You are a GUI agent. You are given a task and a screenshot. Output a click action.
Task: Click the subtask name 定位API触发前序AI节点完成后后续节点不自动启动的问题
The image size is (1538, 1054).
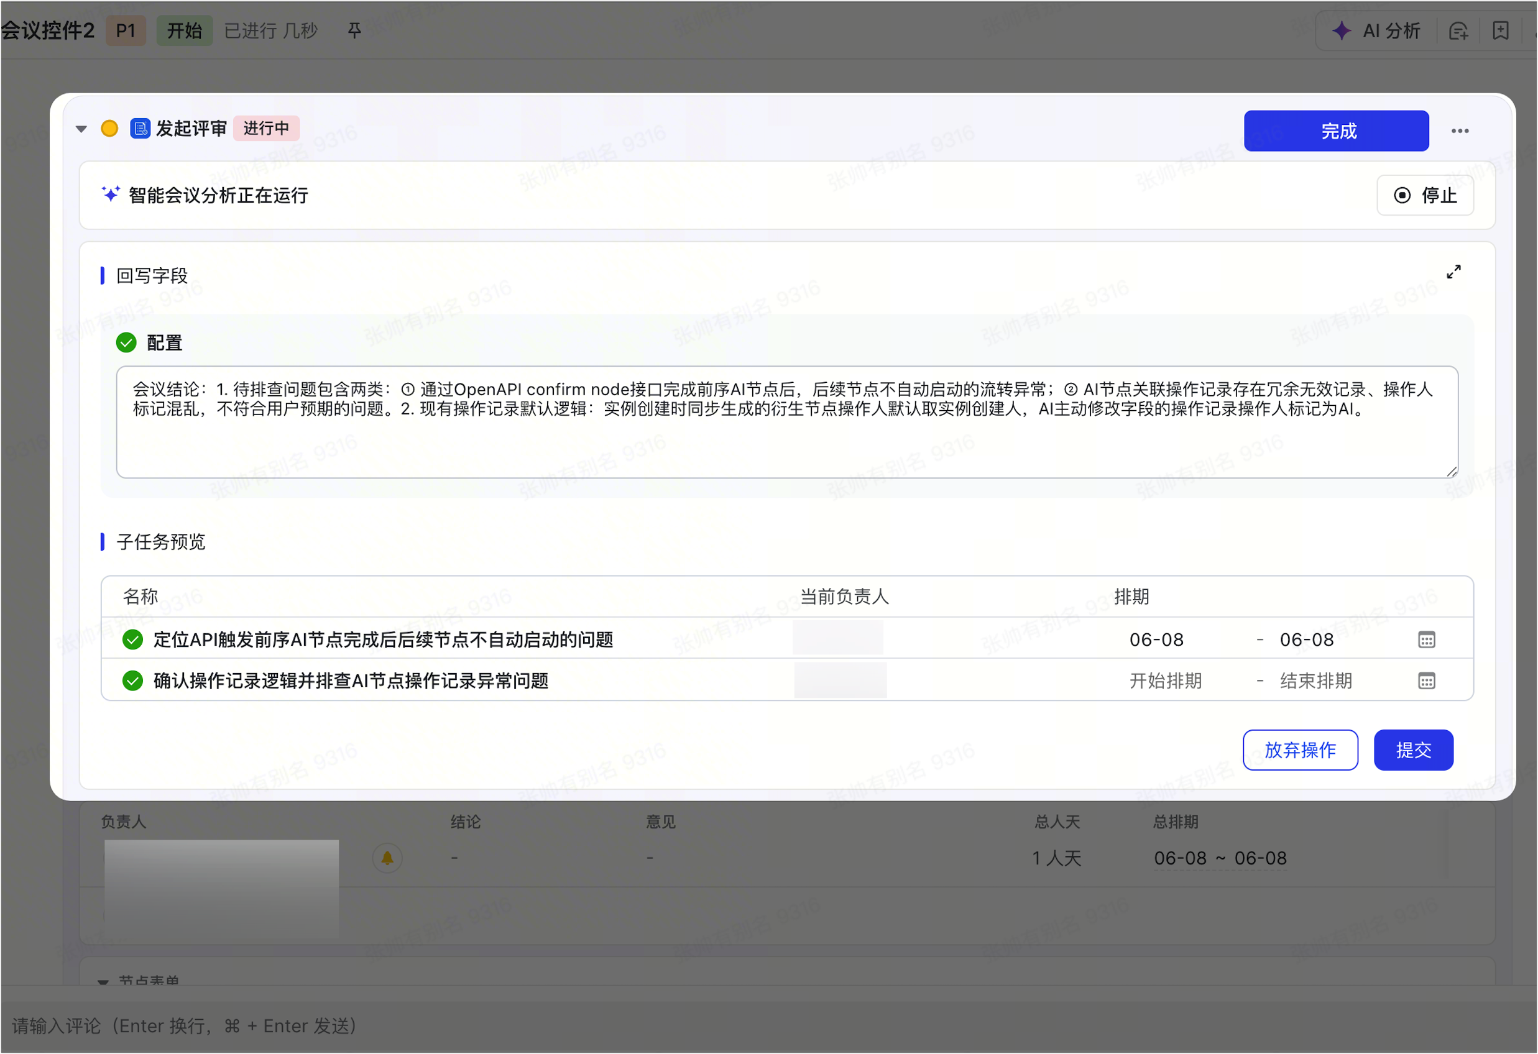click(x=383, y=640)
